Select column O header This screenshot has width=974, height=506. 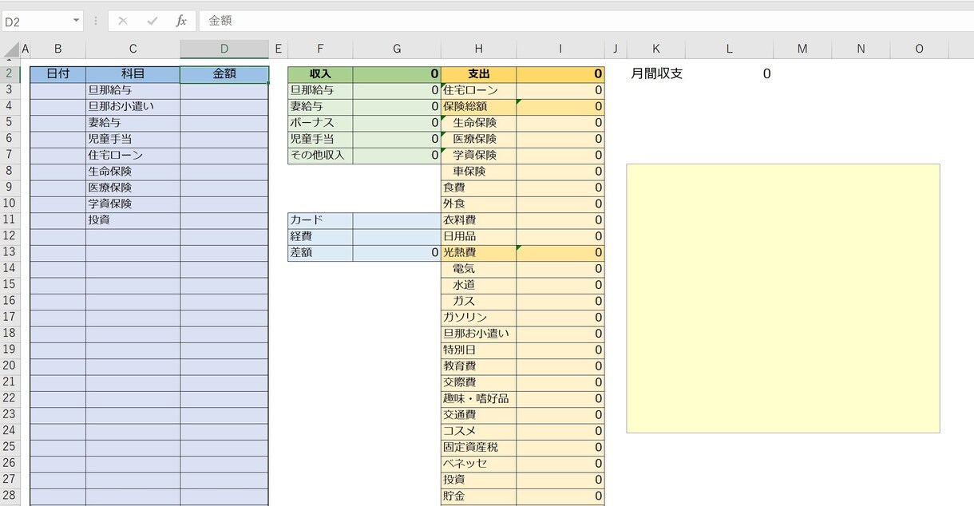coord(919,49)
